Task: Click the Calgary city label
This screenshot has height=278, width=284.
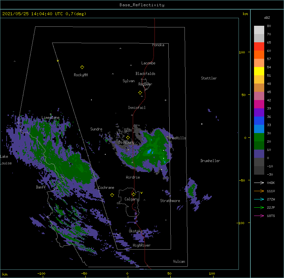Action: point(131,199)
